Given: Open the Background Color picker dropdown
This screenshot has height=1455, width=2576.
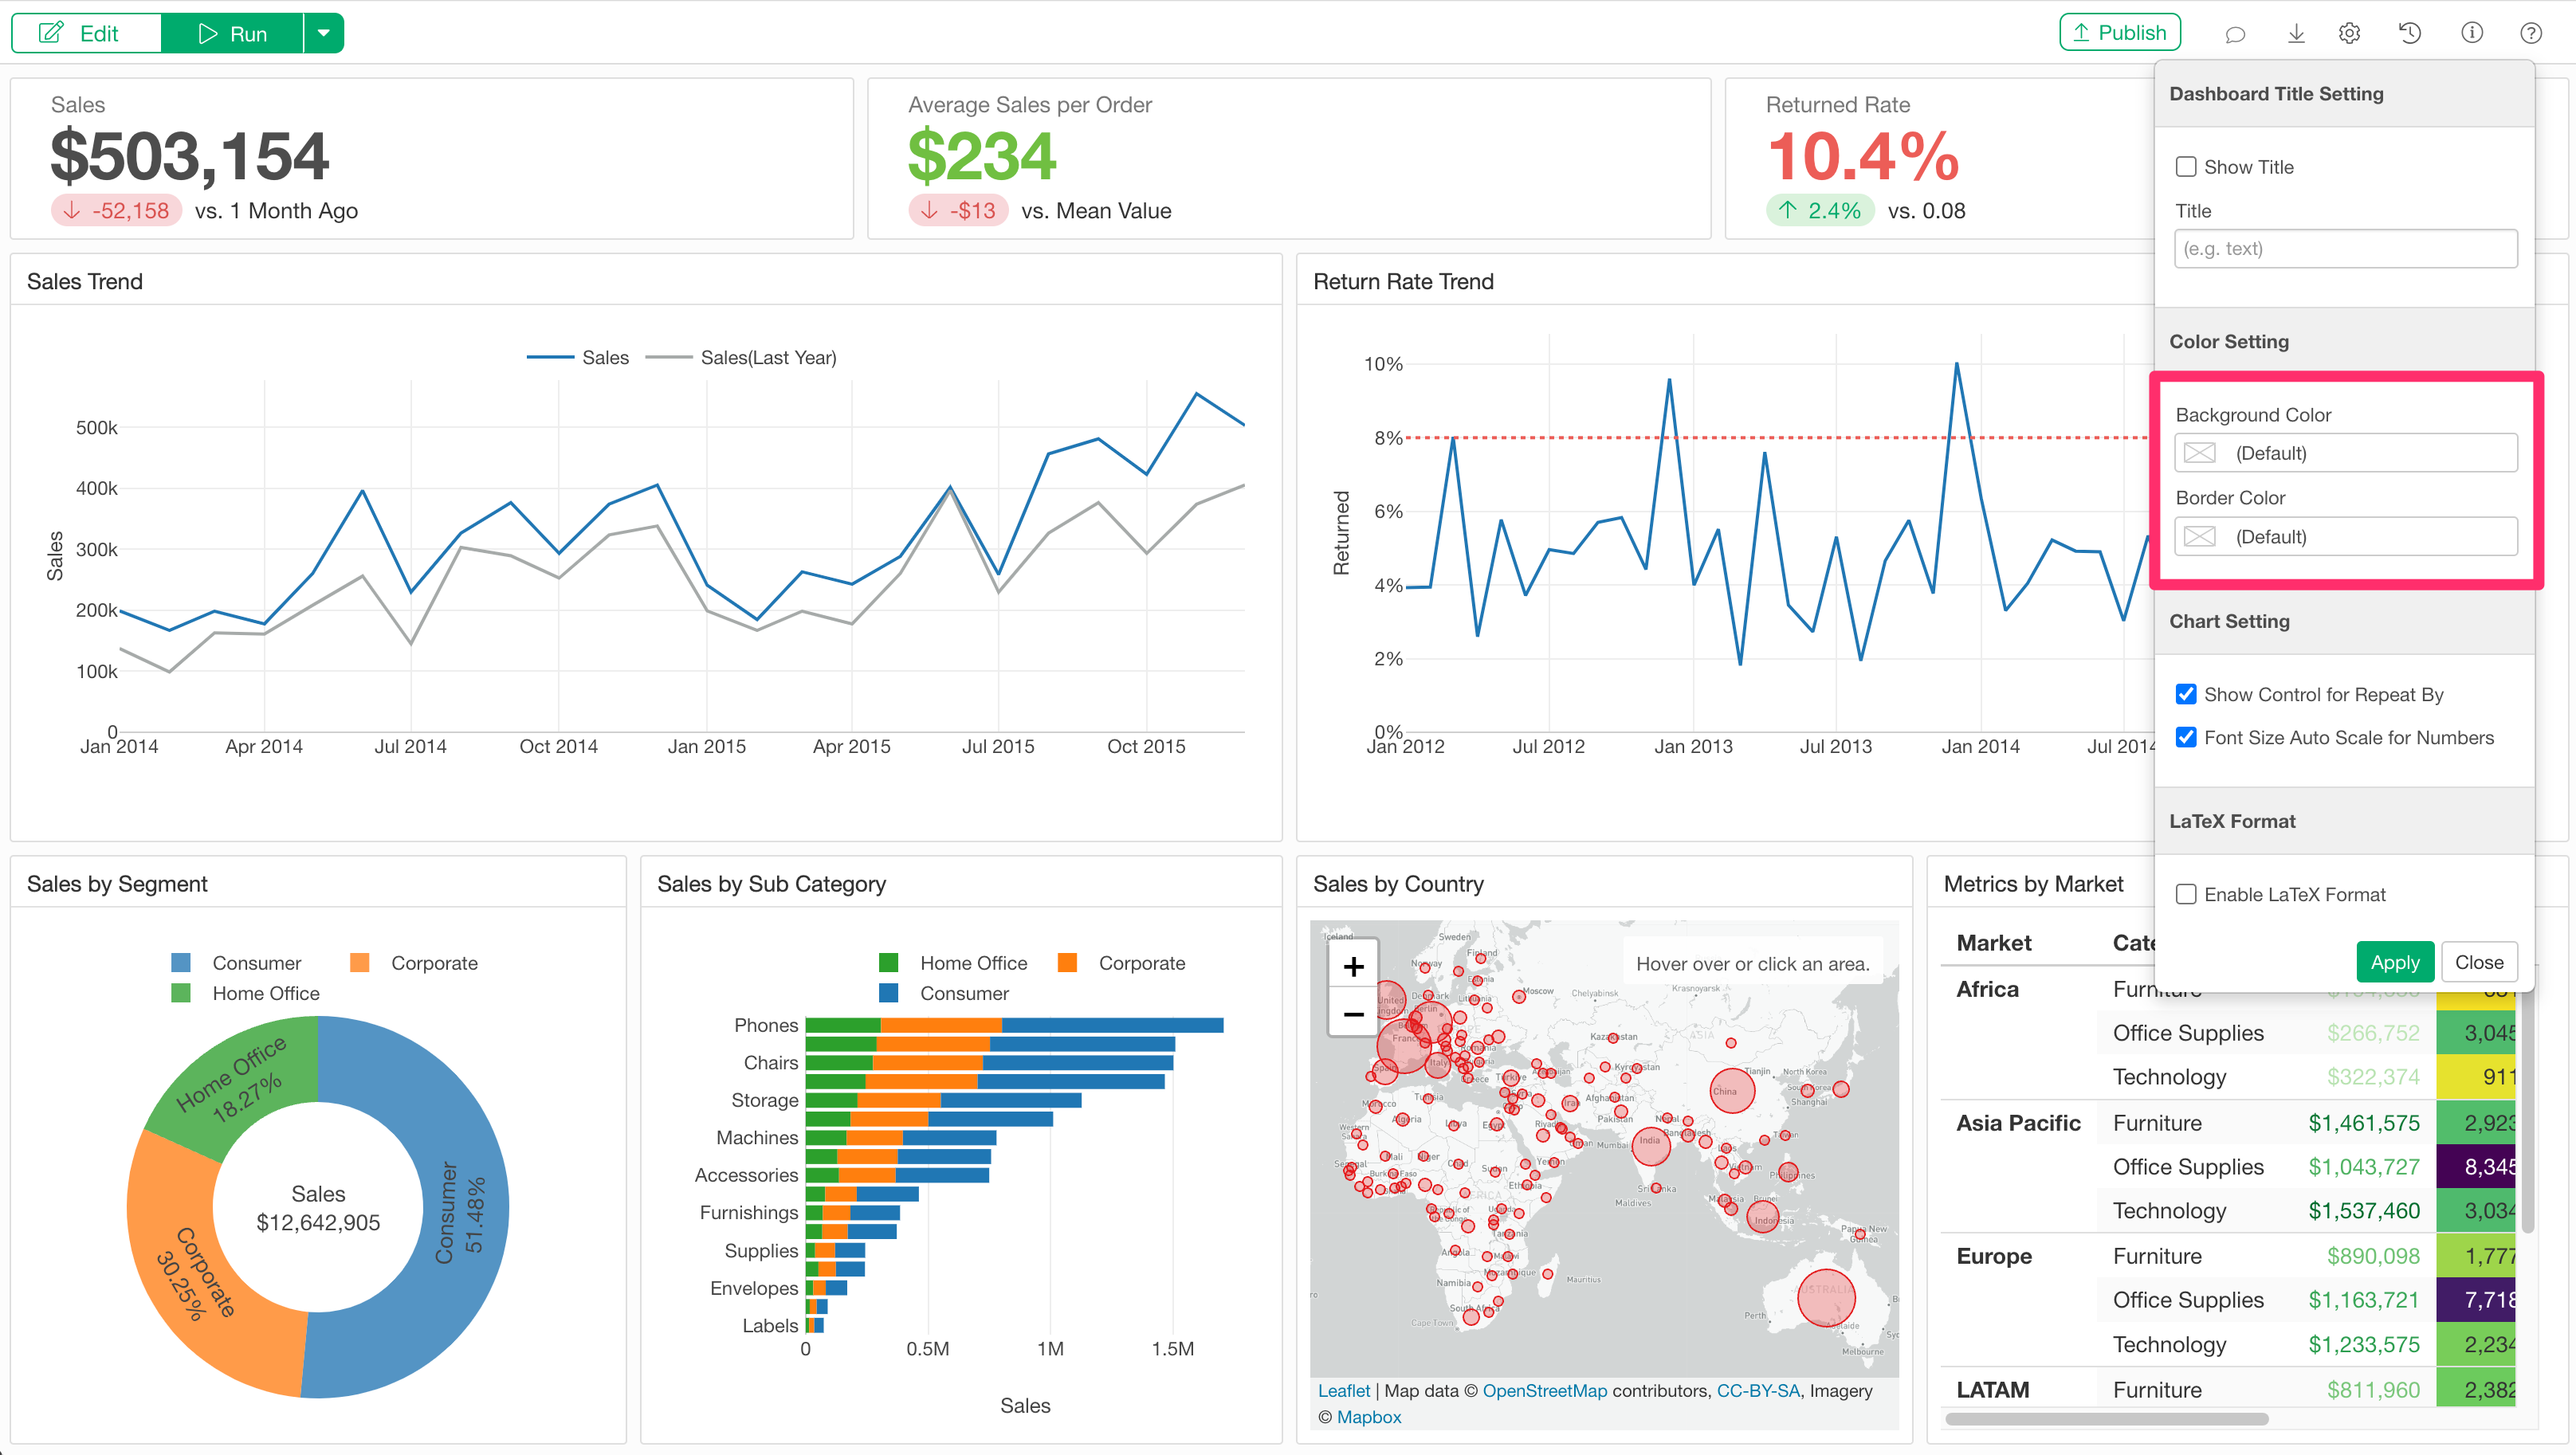Looking at the screenshot, I should coord(2345,453).
